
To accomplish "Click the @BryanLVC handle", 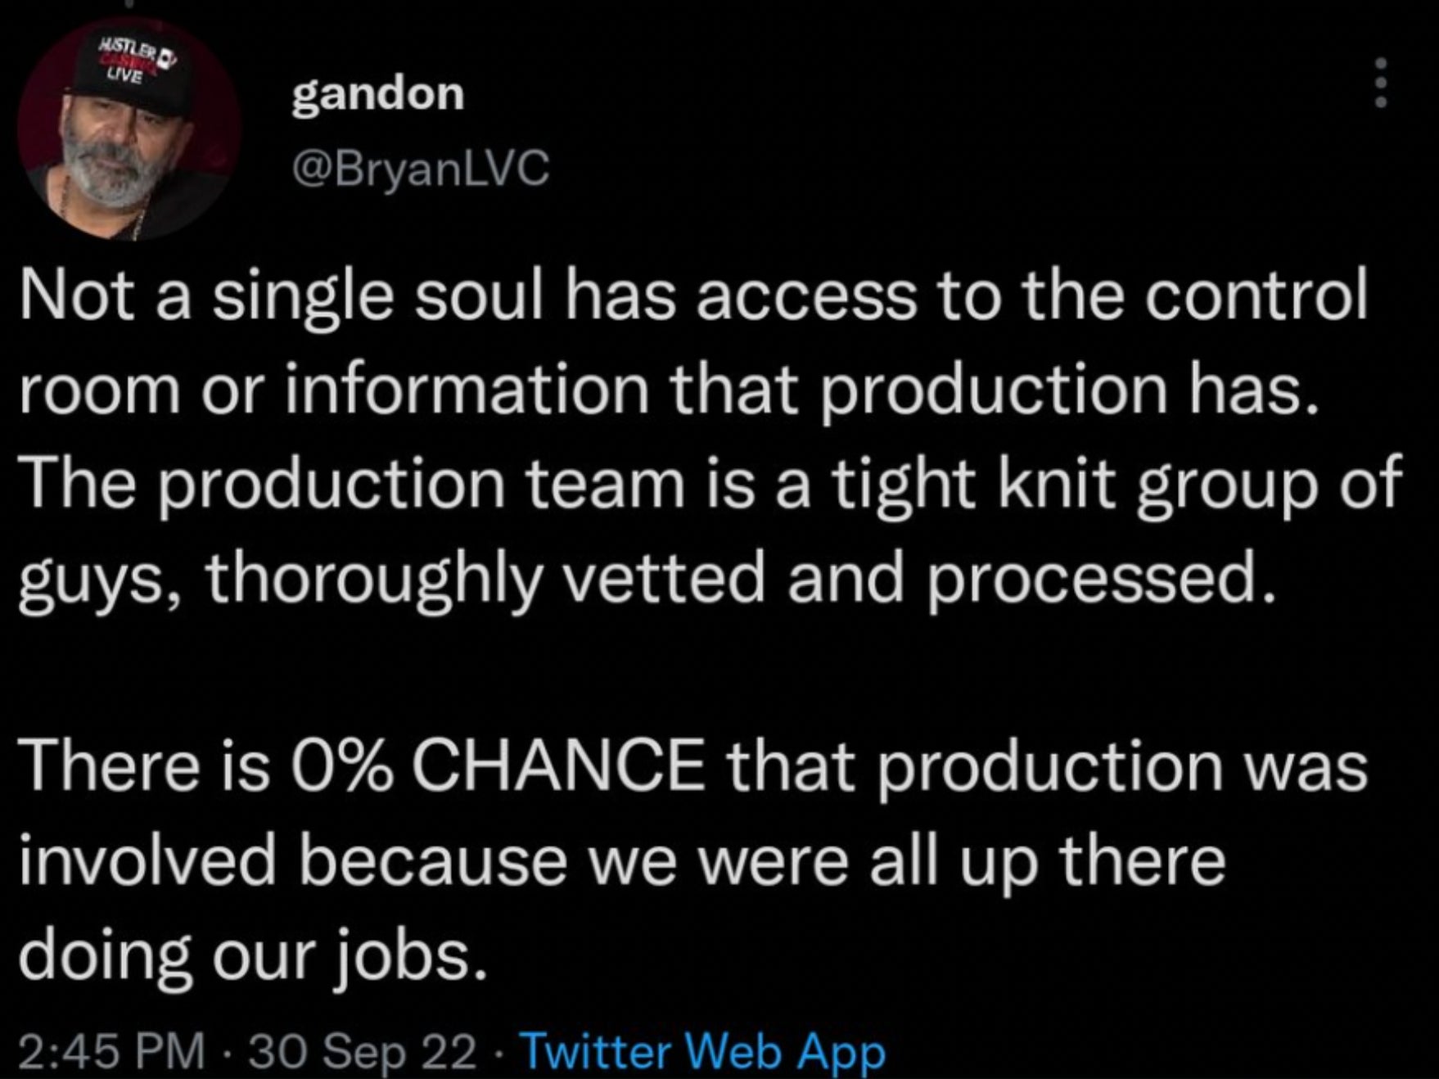I will tap(420, 169).
